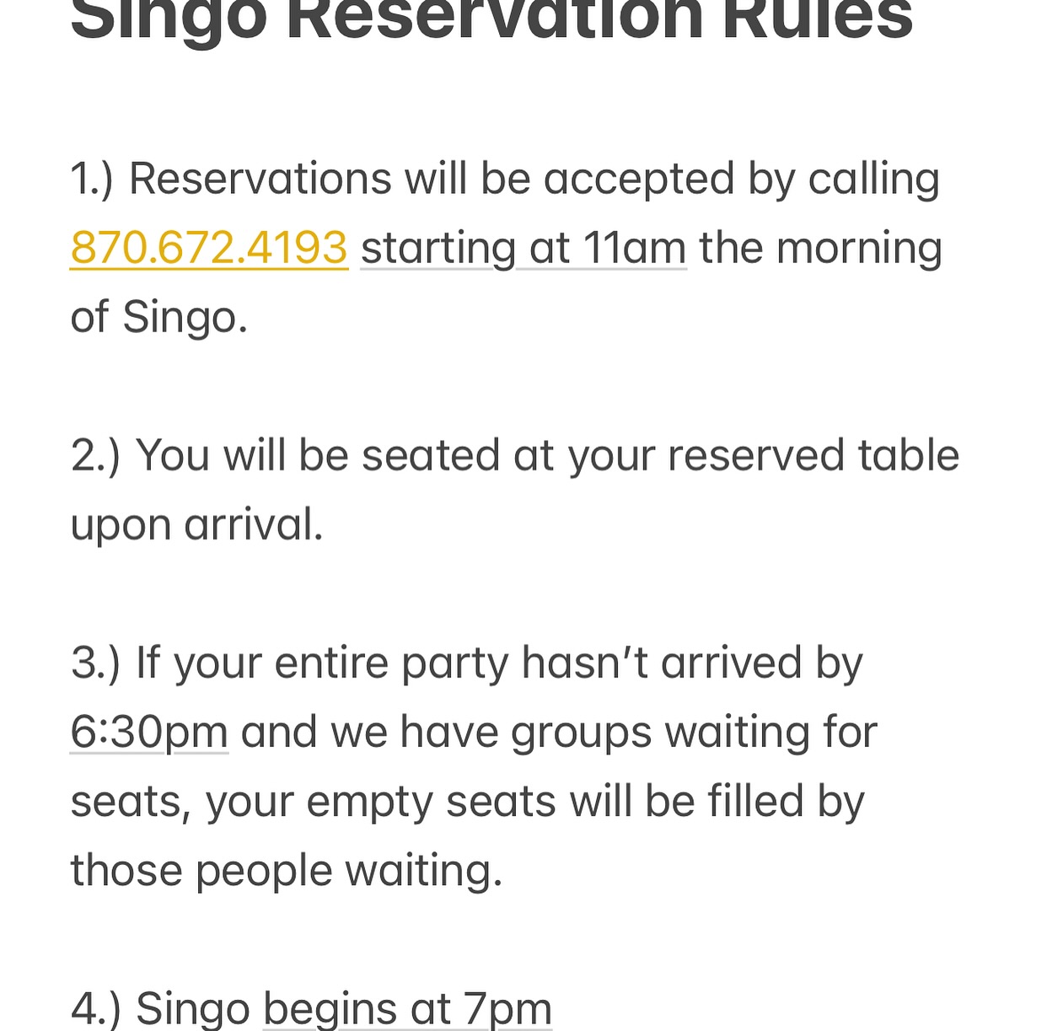Open the 'begins at 7pm' underlined link
The width and height of the screenshot is (1047, 1031).
408,1007
